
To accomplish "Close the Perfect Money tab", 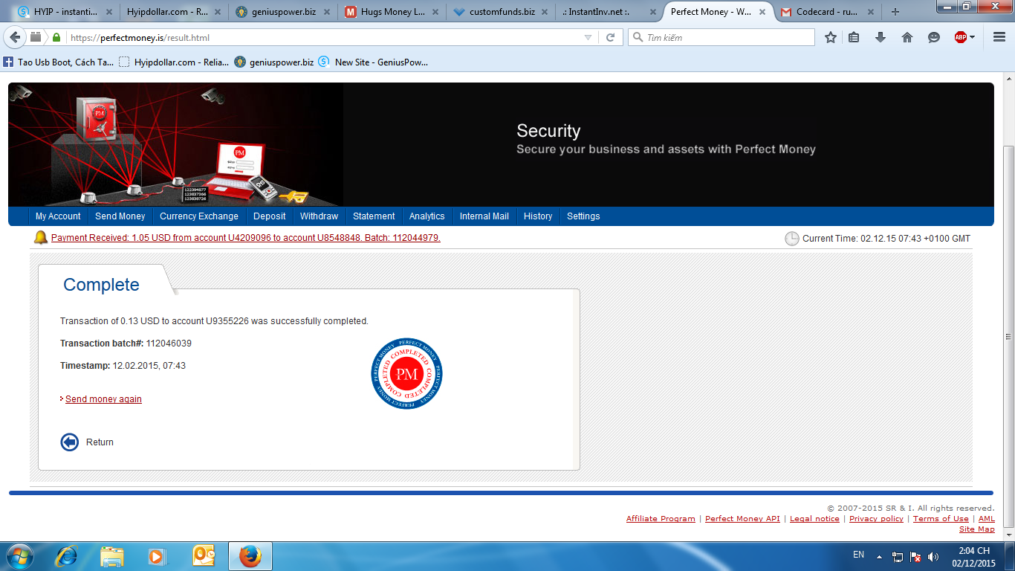I will coord(762,12).
